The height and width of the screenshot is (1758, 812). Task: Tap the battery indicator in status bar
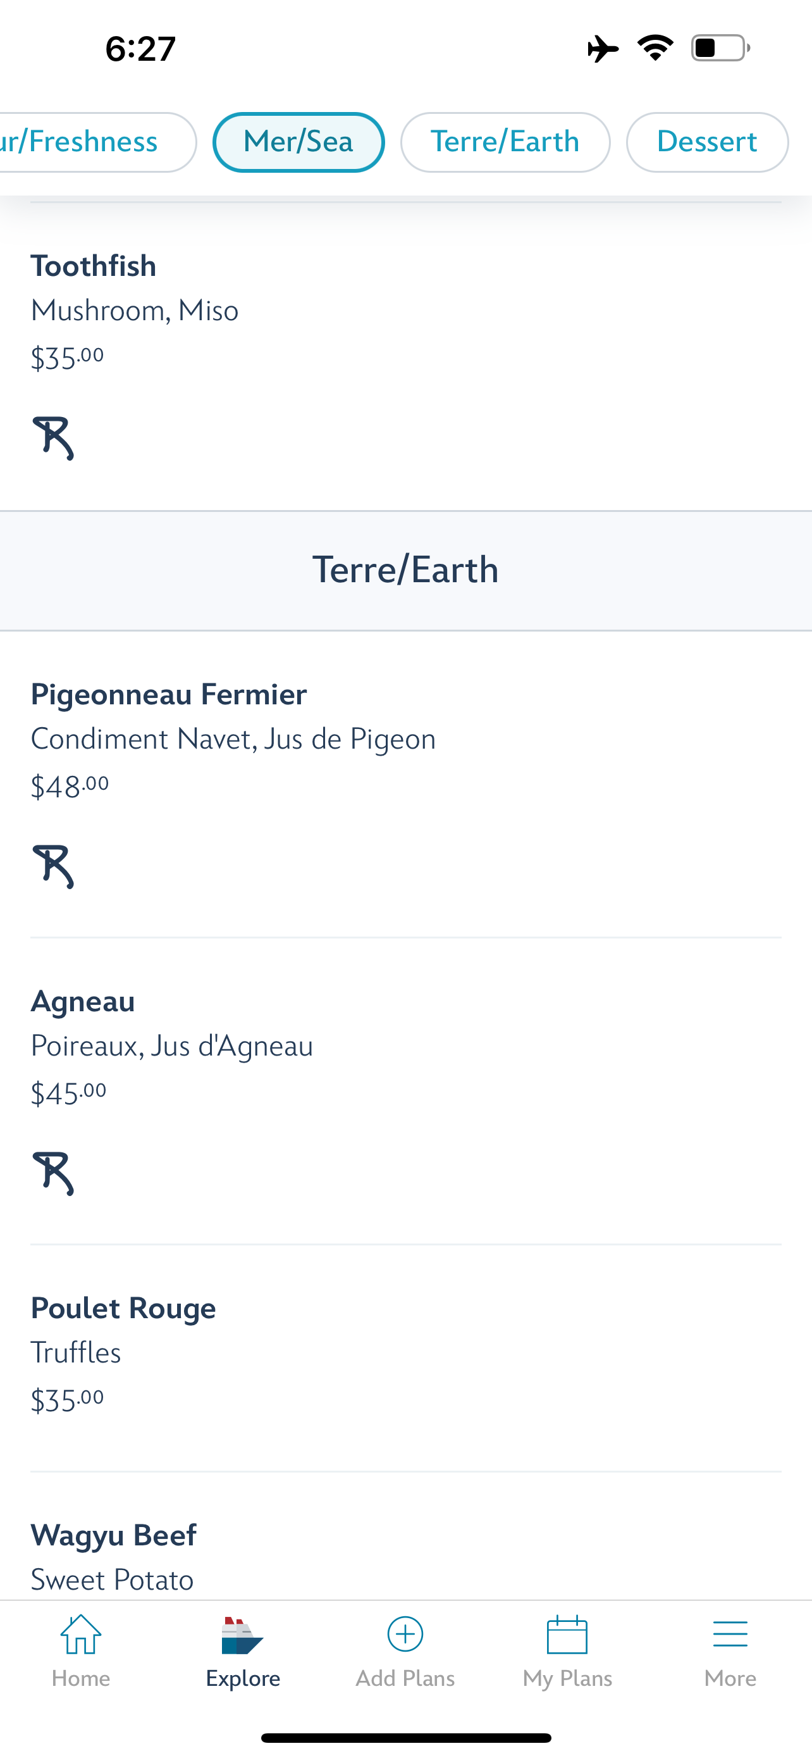pyautogui.click(x=720, y=49)
